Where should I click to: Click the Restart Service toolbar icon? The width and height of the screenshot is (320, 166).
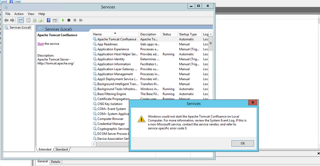coord(81,20)
